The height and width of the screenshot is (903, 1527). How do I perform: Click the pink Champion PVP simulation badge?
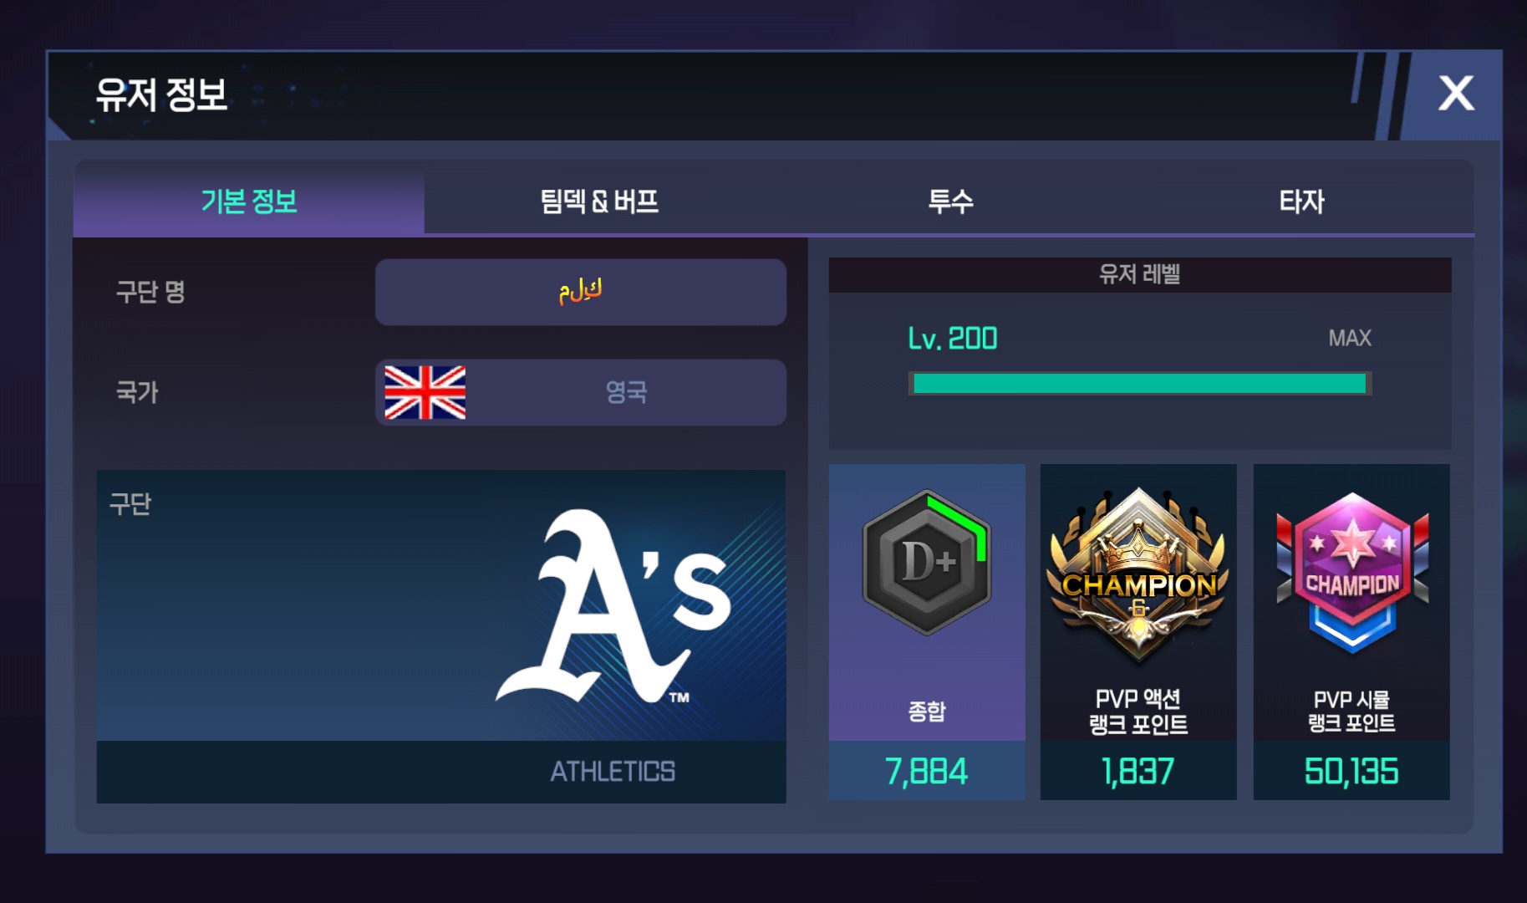(x=1351, y=573)
